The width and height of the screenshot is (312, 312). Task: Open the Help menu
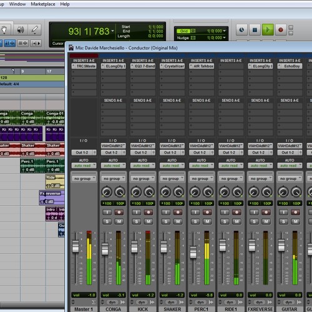[65, 4]
